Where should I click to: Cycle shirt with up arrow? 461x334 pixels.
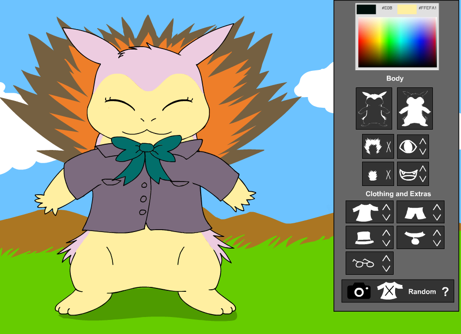coord(386,207)
